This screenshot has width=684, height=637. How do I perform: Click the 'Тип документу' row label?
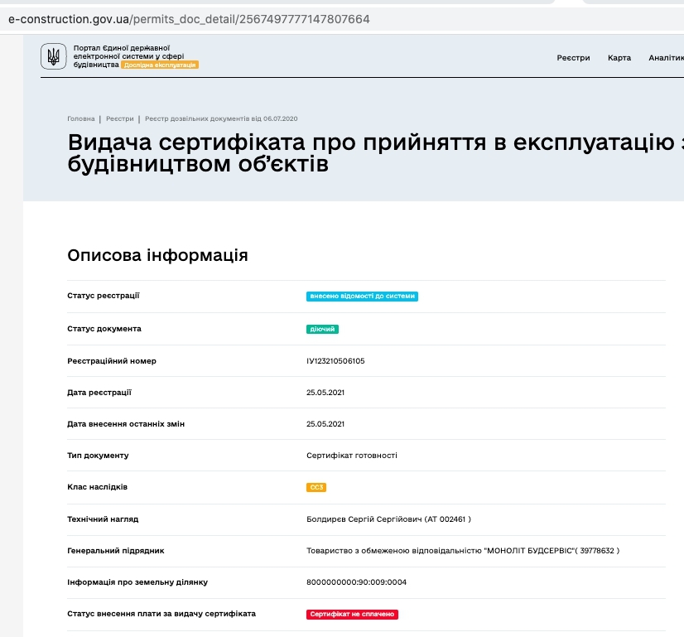98,456
